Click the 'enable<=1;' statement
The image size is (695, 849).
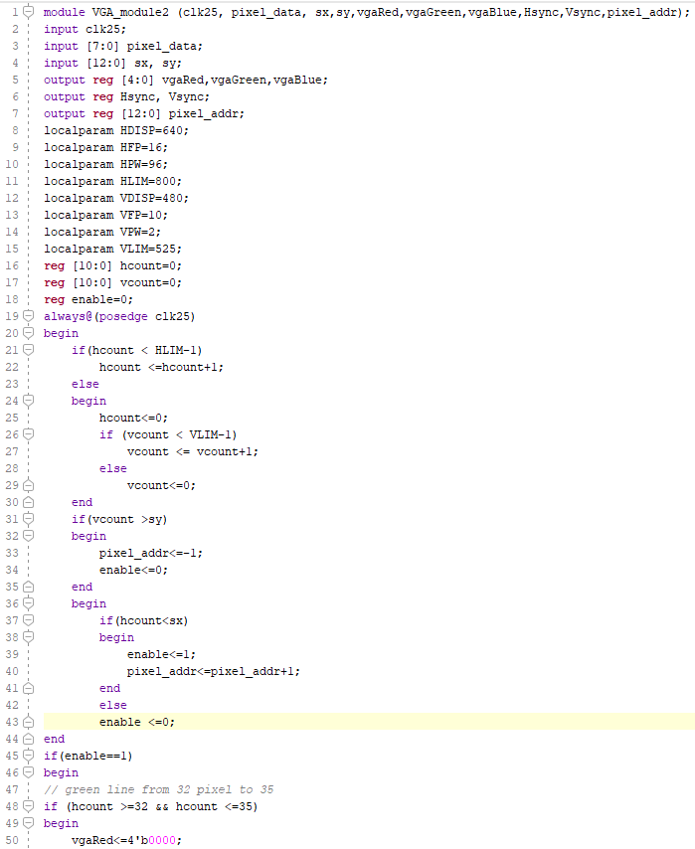161,654
